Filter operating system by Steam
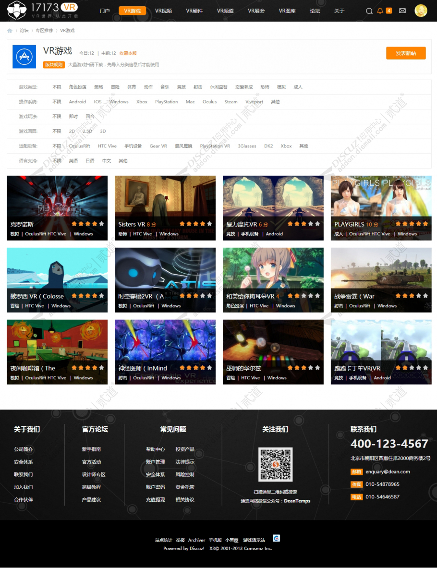Screen dimensions: 437x568 click(x=231, y=102)
